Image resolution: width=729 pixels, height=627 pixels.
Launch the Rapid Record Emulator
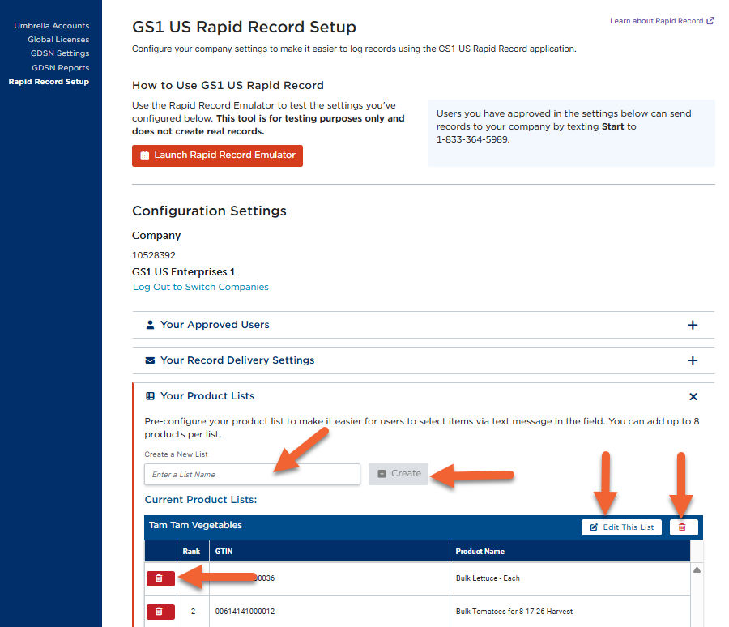click(217, 156)
